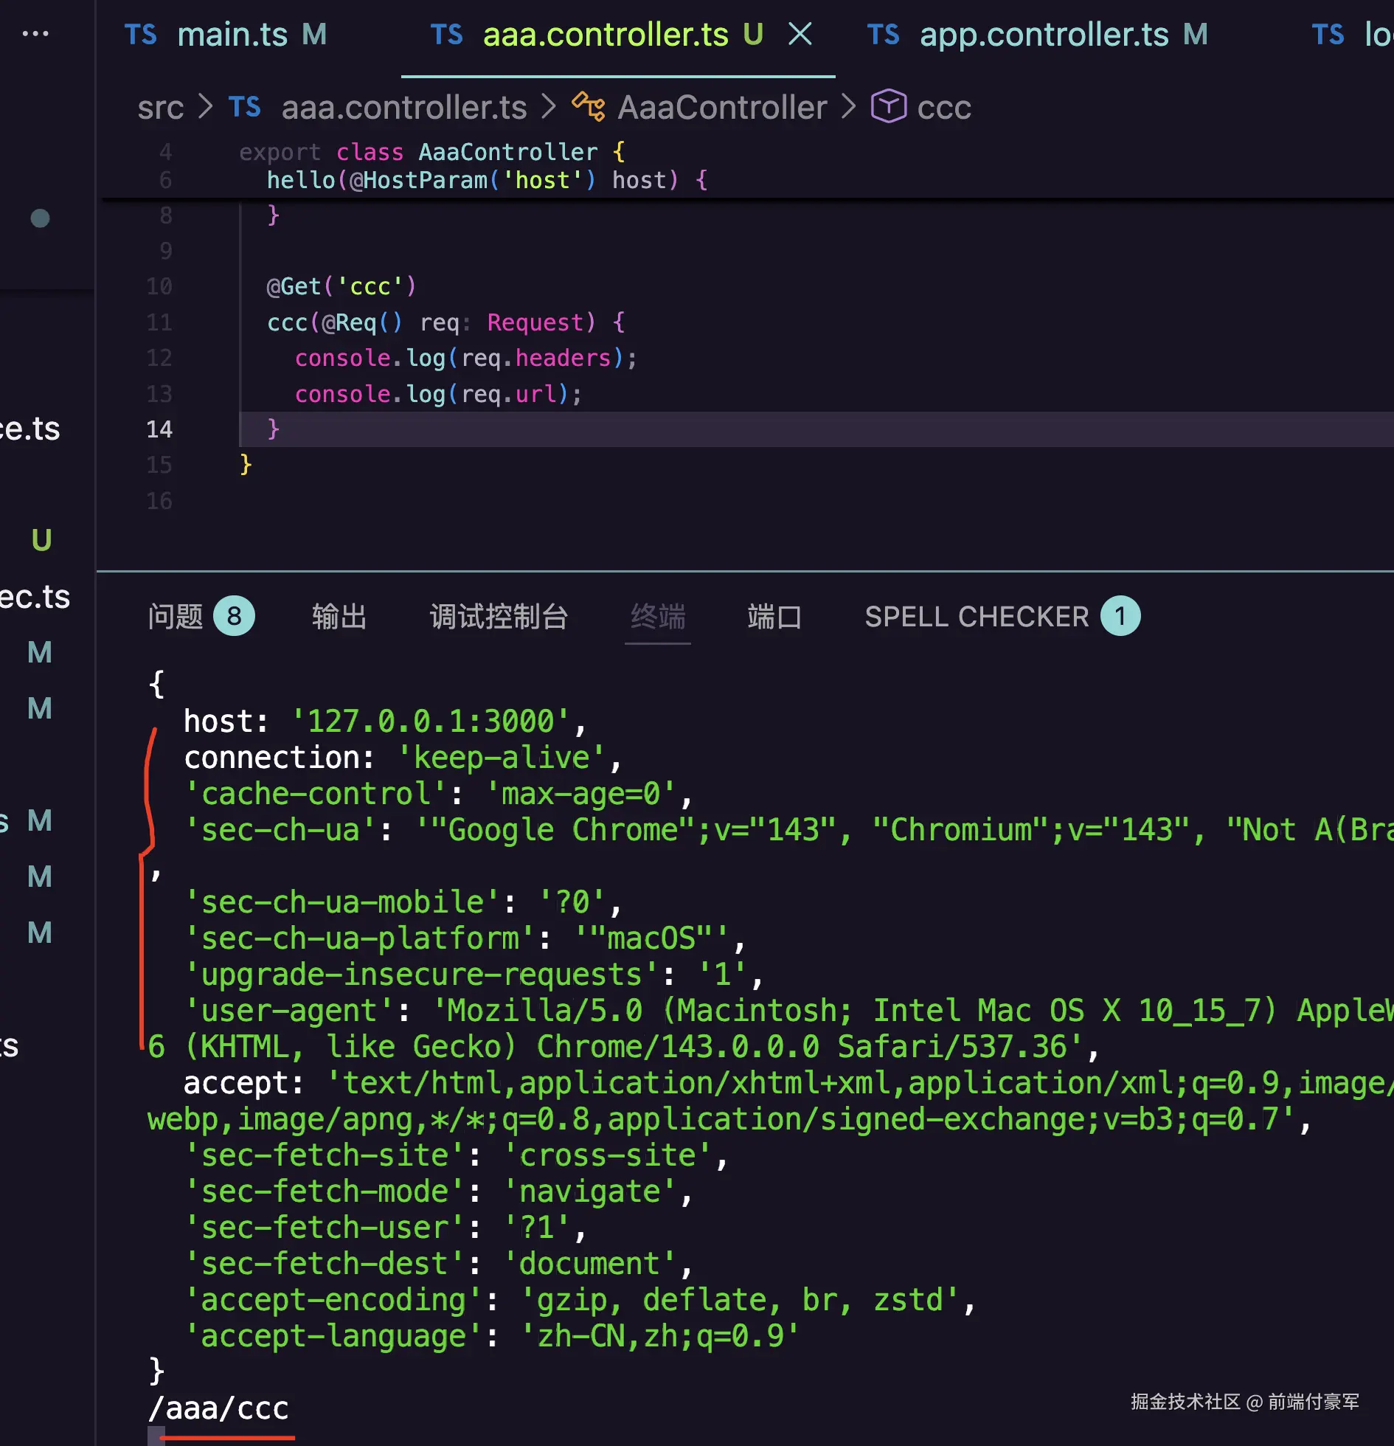Open the SPELL CHECKER panel tab
This screenshot has height=1446, width=1394.
tap(977, 617)
